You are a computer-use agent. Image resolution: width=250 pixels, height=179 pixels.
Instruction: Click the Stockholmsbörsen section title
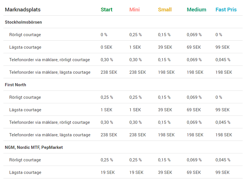(x=23, y=22)
